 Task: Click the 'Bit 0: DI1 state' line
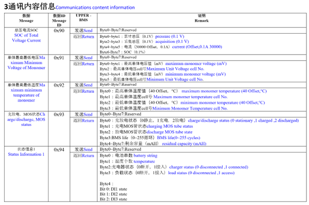(x=113, y=189)
